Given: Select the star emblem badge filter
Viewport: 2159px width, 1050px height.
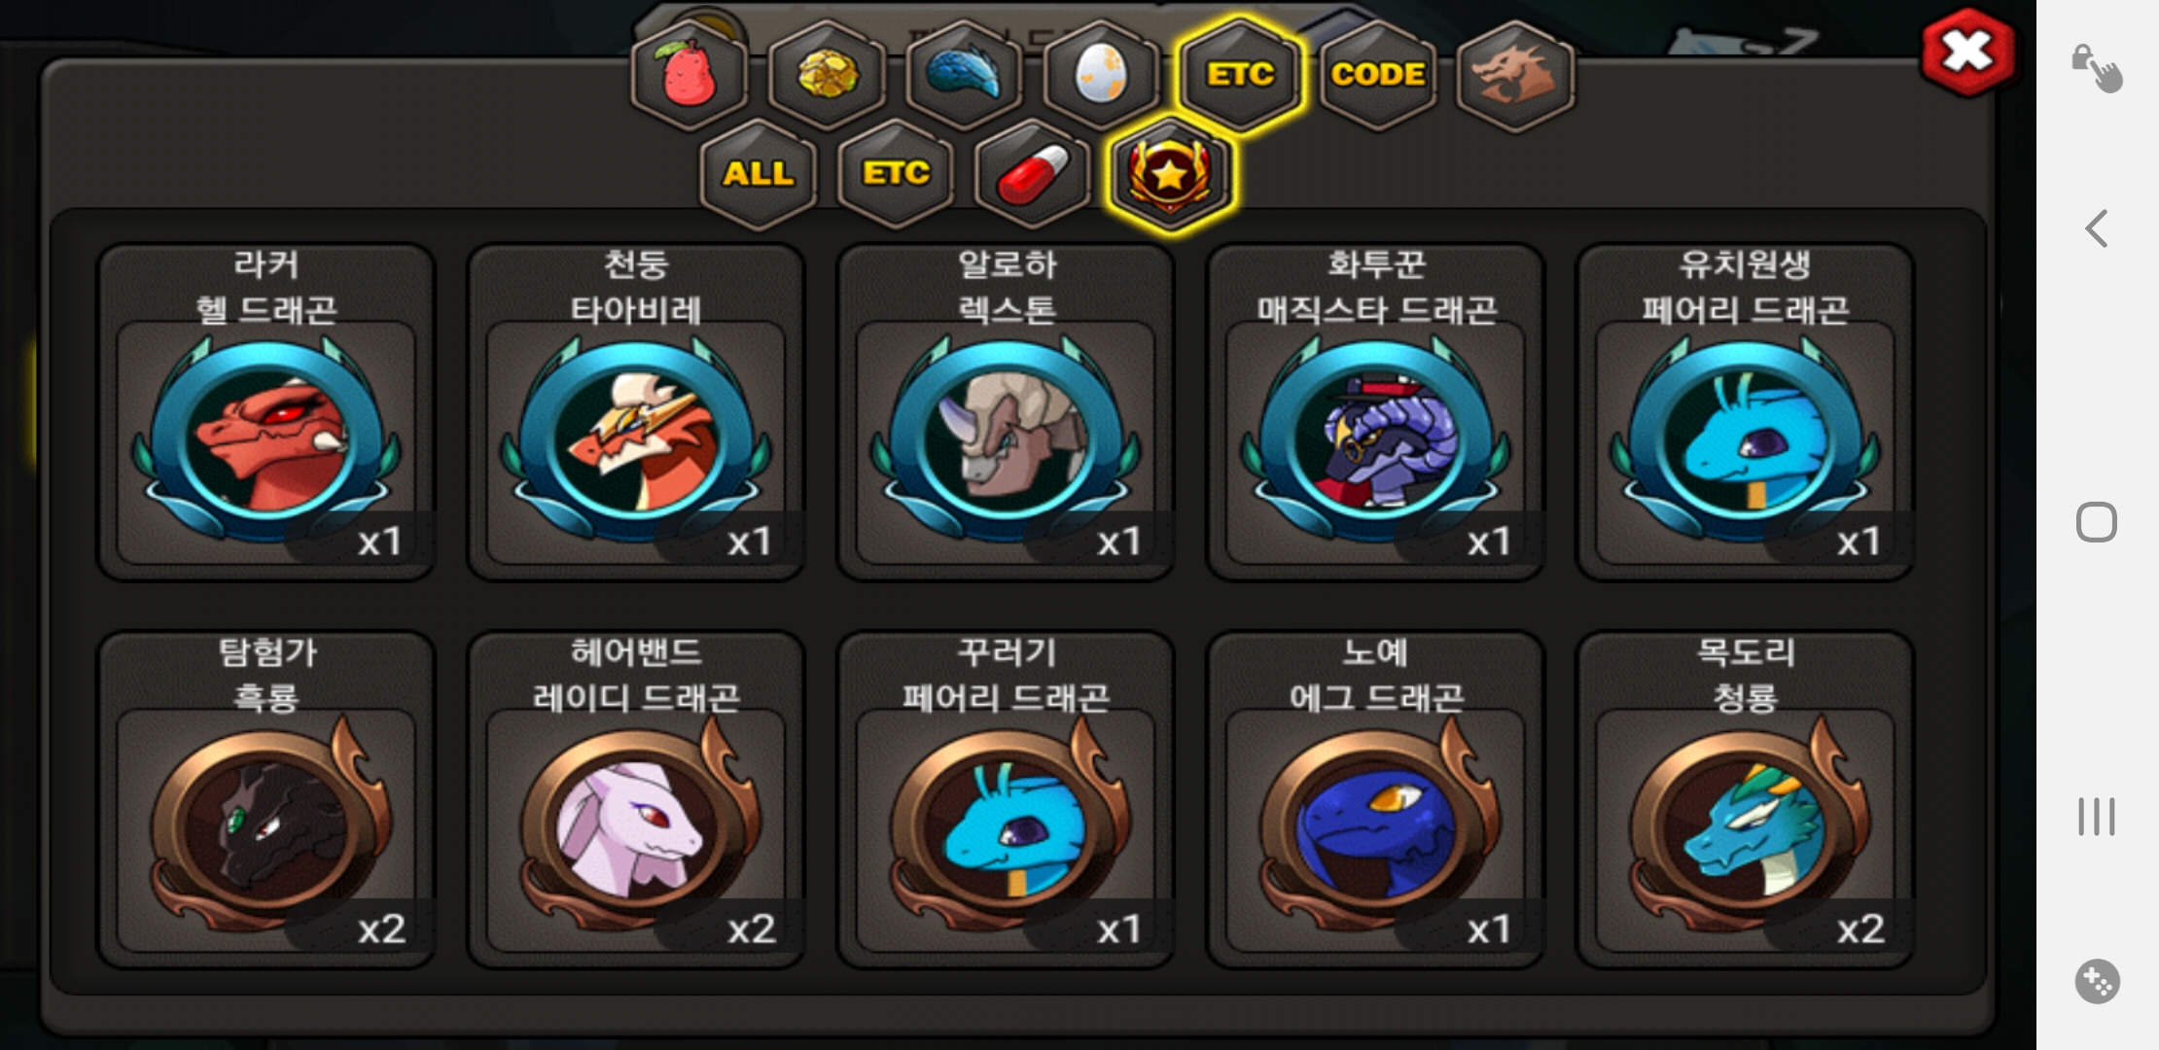Looking at the screenshot, I should [x=1170, y=174].
